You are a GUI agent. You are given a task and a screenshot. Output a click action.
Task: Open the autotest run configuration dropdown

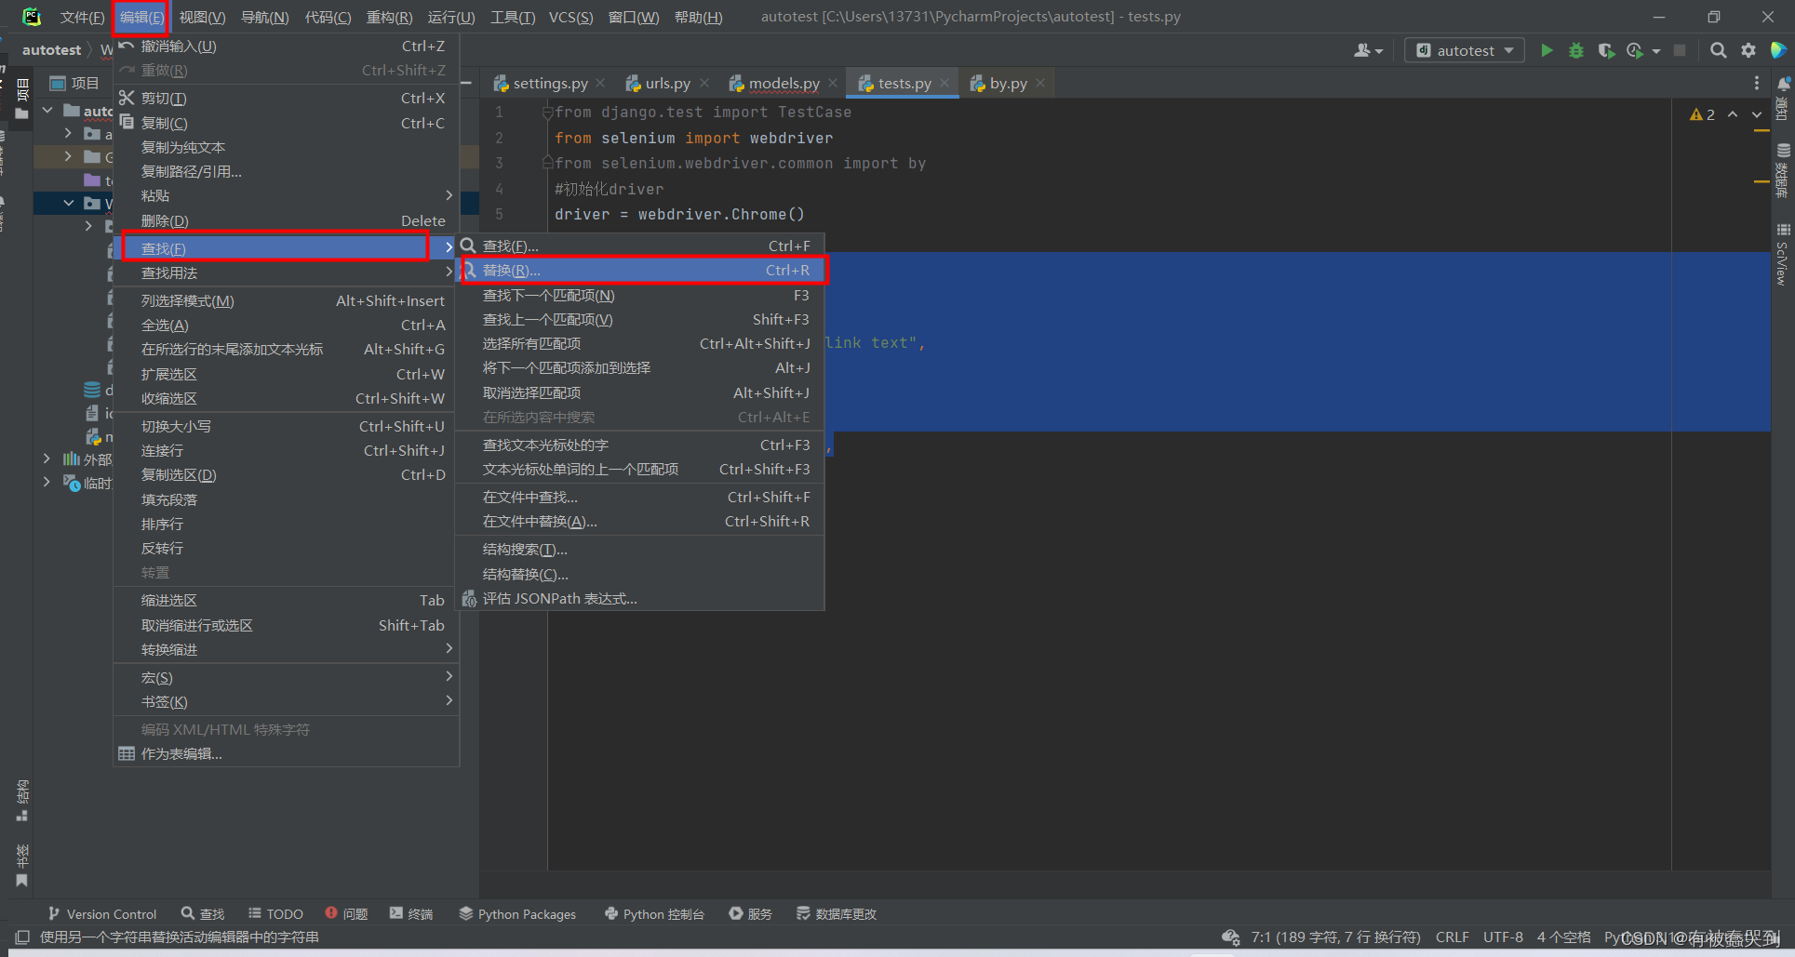click(1464, 50)
